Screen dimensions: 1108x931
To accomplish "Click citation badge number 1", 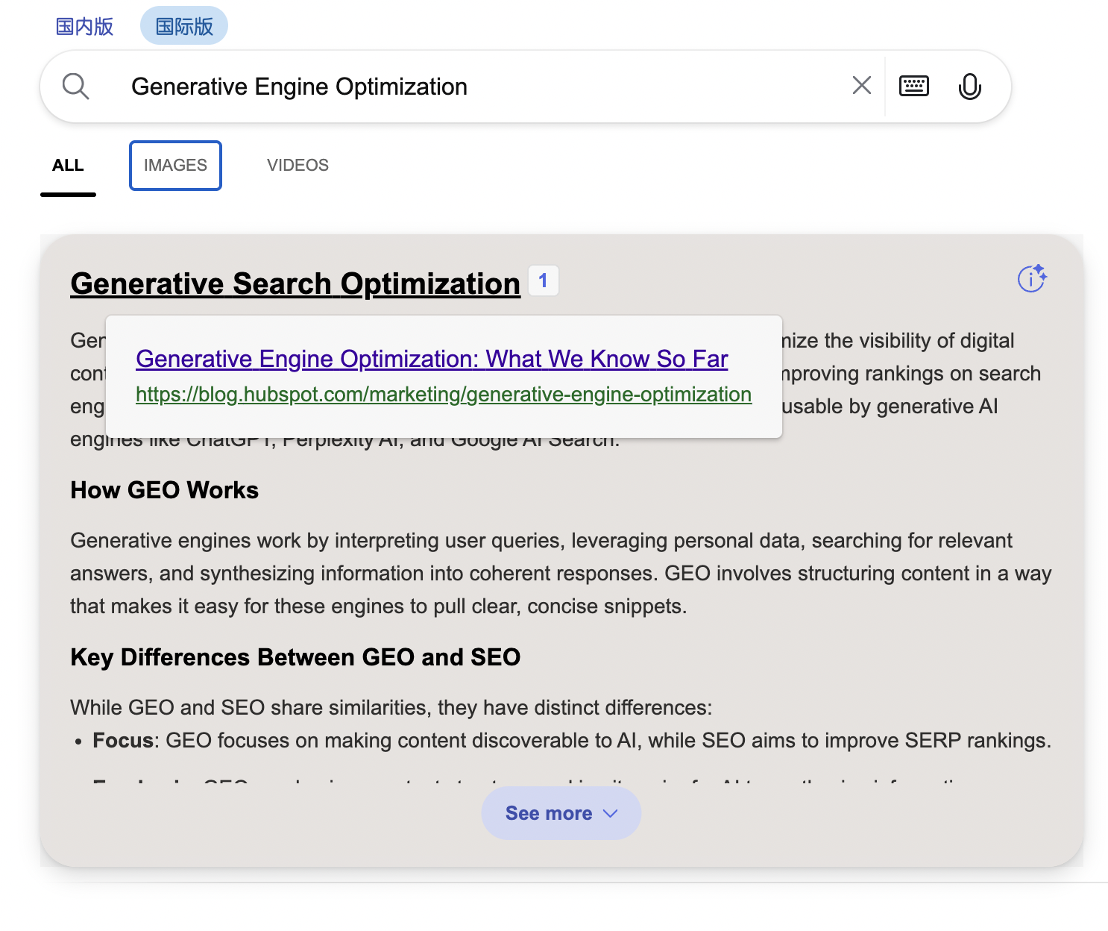I will coord(544,280).
